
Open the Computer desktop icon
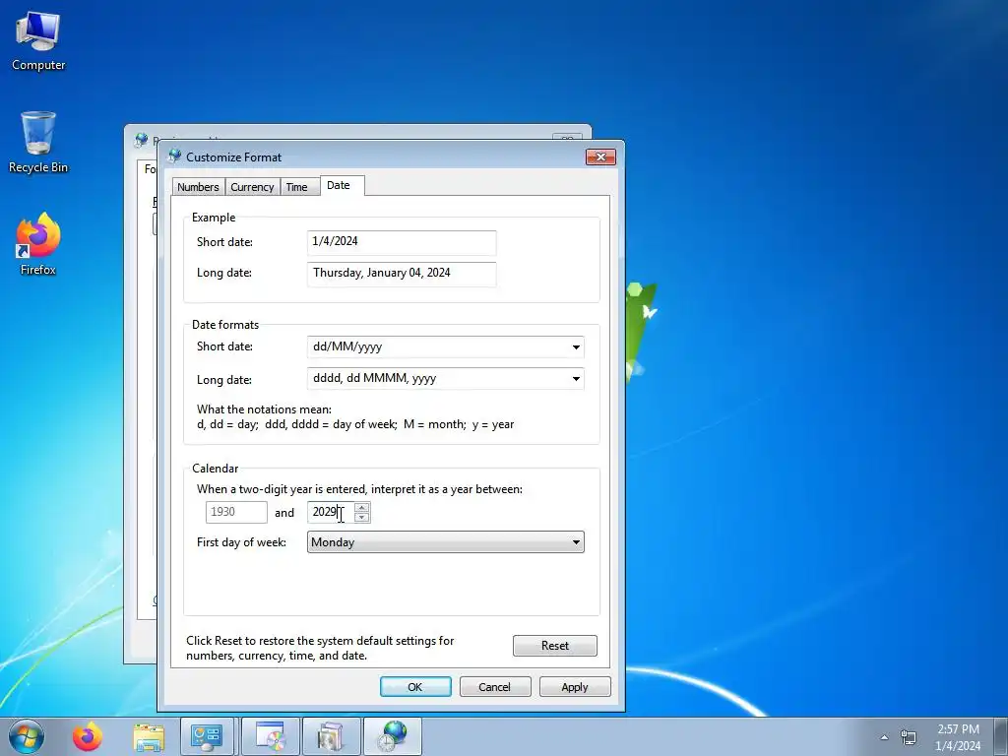pyautogui.click(x=38, y=41)
